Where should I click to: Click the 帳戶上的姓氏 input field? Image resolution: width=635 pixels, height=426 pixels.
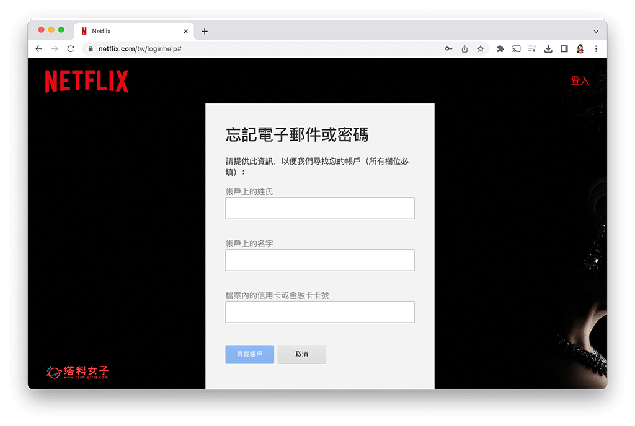tap(320, 208)
